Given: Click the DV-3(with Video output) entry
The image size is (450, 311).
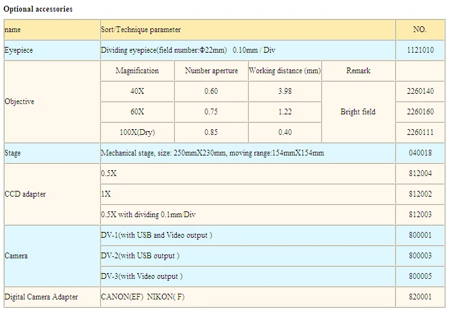Looking at the screenshot, I should point(141,276).
